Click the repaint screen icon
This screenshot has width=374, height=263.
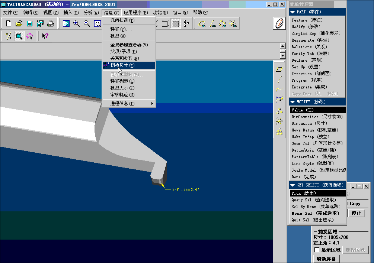point(66,23)
